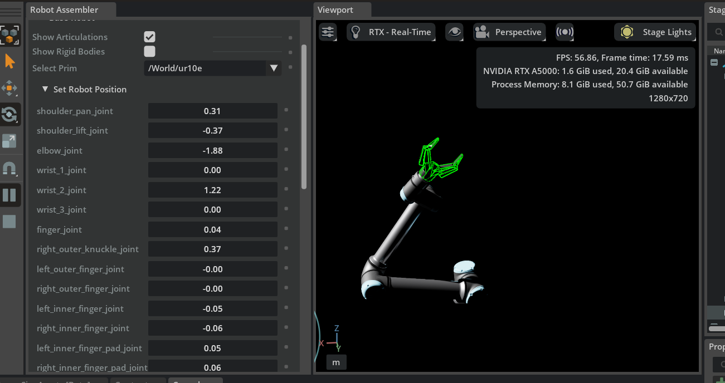The width and height of the screenshot is (725, 383).
Task: Click the right_outer_knuckle_joint value field
Action: click(212, 249)
